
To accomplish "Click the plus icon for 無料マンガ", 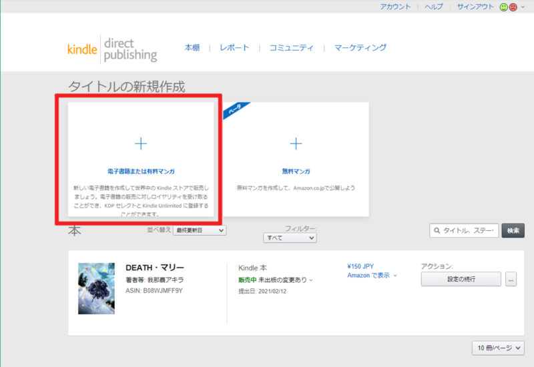I will point(296,143).
